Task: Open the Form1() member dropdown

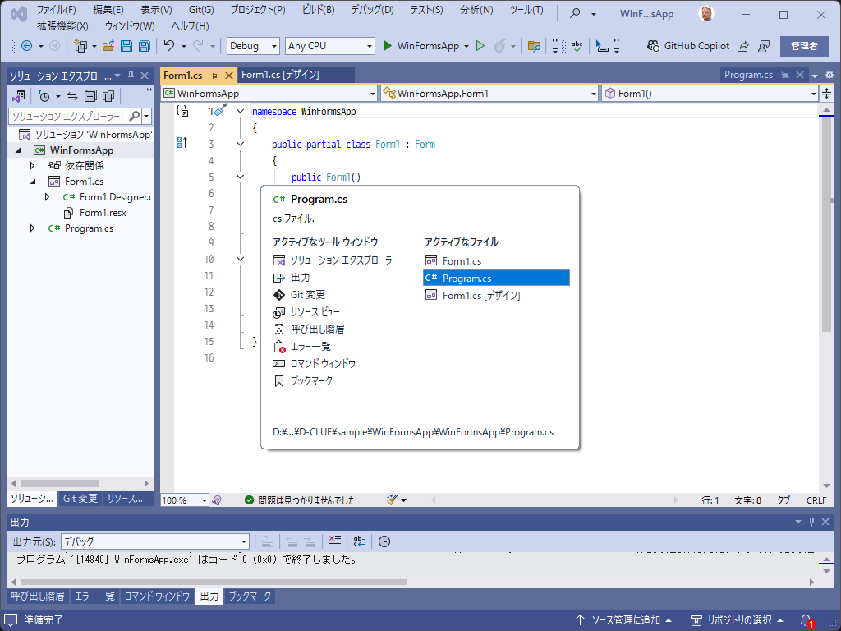Action: click(710, 94)
